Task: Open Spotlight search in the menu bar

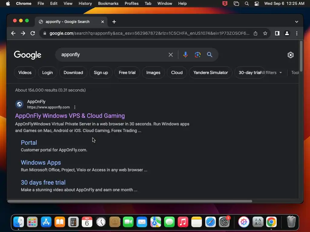Action: point(246,4)
